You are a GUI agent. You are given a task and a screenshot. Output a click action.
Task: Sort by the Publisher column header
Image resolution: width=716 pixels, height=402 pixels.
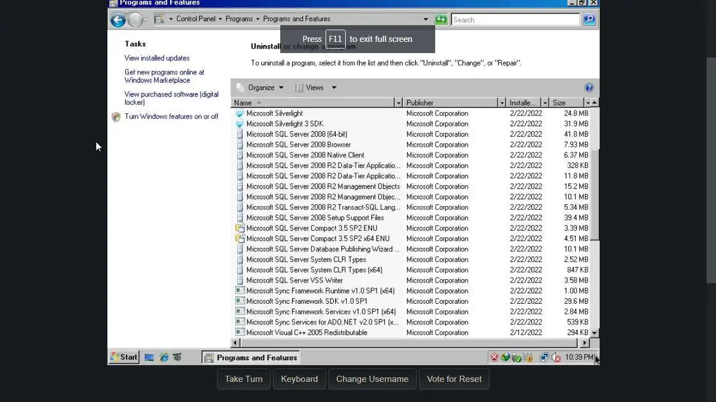450,103
